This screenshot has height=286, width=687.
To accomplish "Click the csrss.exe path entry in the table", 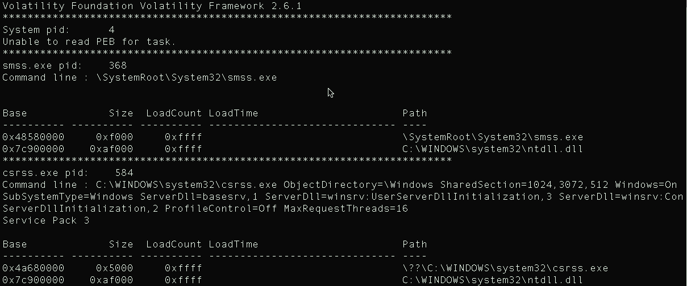I will (505, 268).
